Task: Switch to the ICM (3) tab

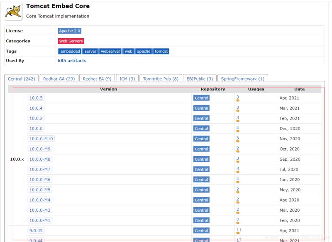Action: (x=127, y=79)
